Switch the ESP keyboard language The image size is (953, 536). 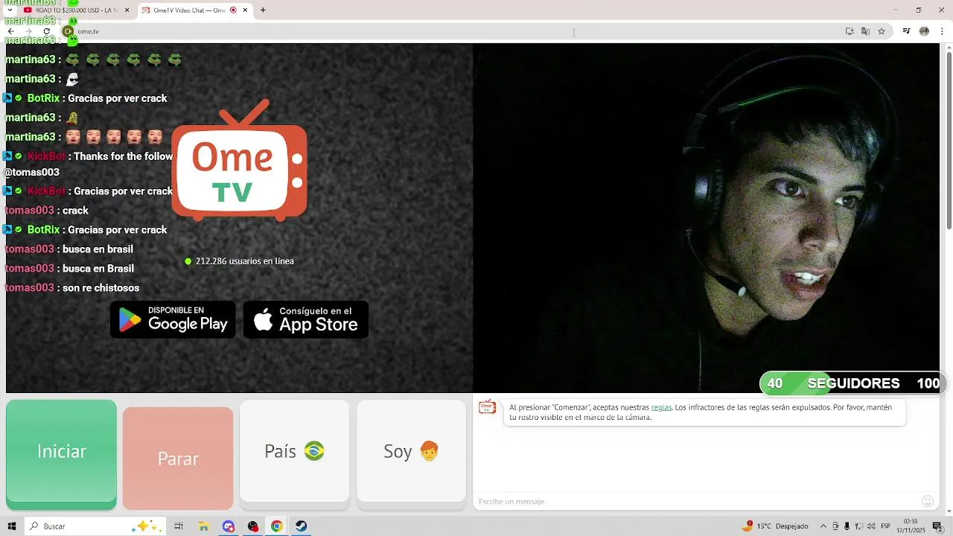tap(886, 526)
